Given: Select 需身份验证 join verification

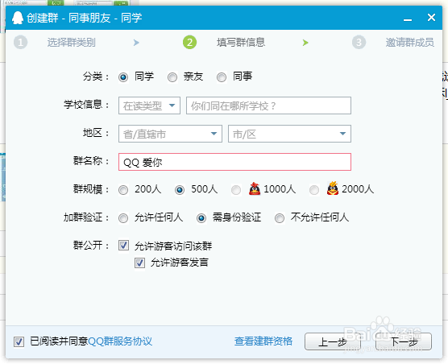Looking at the screenshot, I should [201, 218].
